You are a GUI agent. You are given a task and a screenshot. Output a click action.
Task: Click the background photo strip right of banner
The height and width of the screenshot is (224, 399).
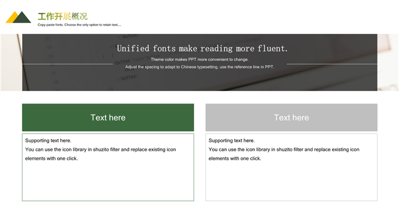[x=388, y=62]
